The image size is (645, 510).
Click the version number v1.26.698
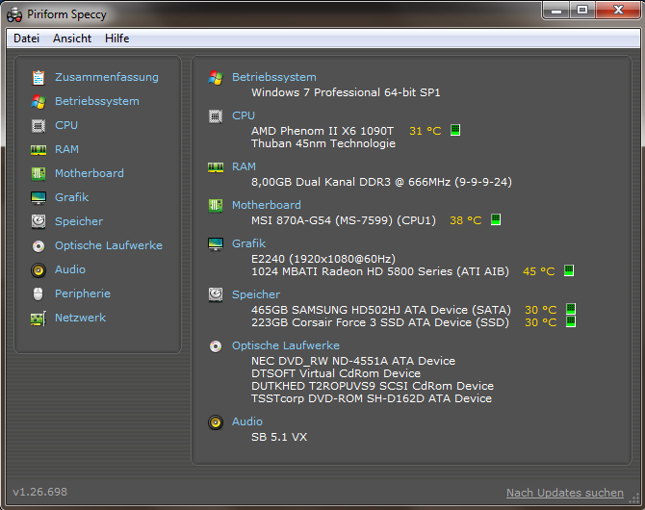(39, 492)
